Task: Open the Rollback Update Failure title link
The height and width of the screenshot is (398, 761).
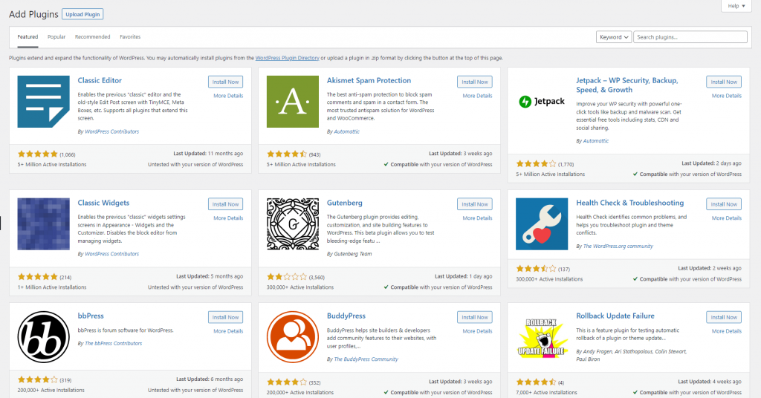Action: coord(615,316)
